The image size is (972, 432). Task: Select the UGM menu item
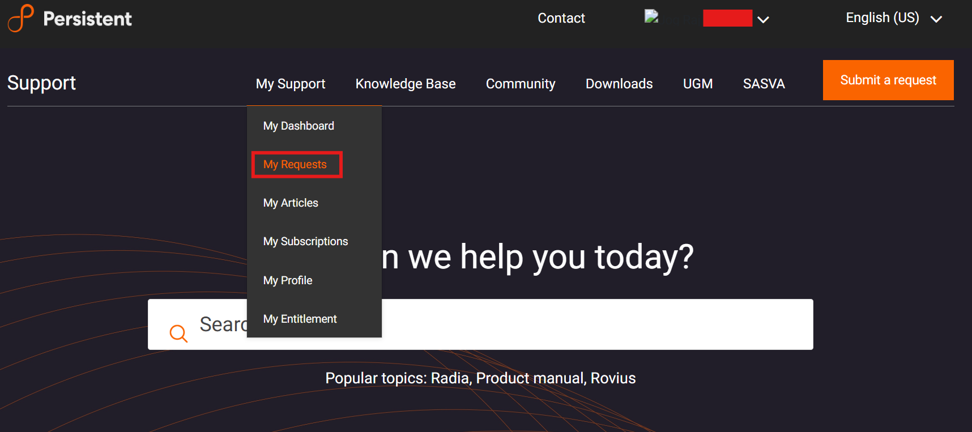(x=698, y=84)
